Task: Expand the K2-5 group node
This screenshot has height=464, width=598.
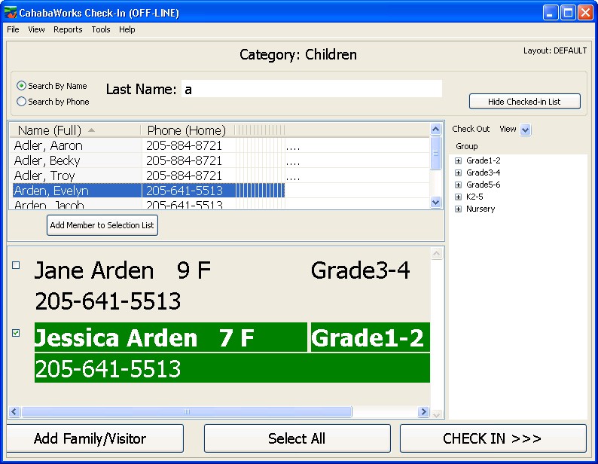Action: (458, 197)
